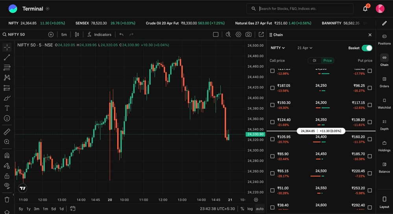Open the 21 Apr expiry dropdown
Image resolution: width=393 pixels, height=214 pixels.
(305, 48)
